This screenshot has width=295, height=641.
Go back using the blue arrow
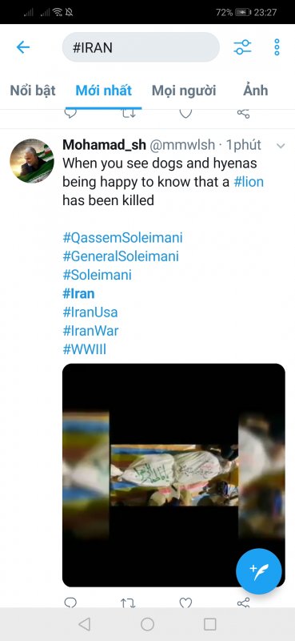pyautogui.click(x=23, y=47)
